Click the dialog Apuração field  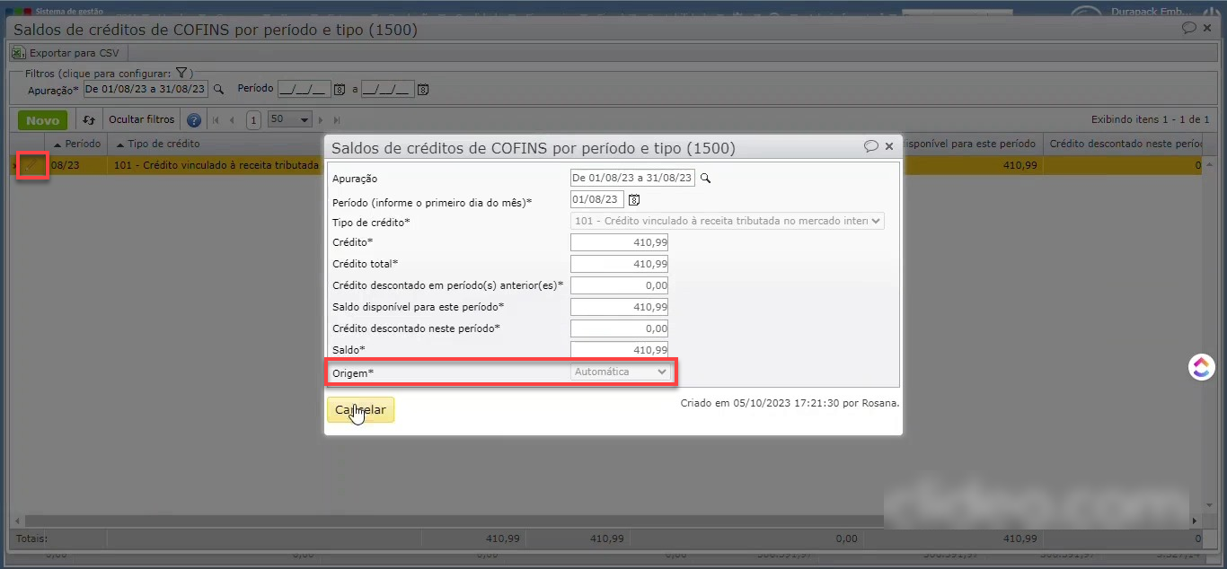pyautogui.click(x=632, y=178)
